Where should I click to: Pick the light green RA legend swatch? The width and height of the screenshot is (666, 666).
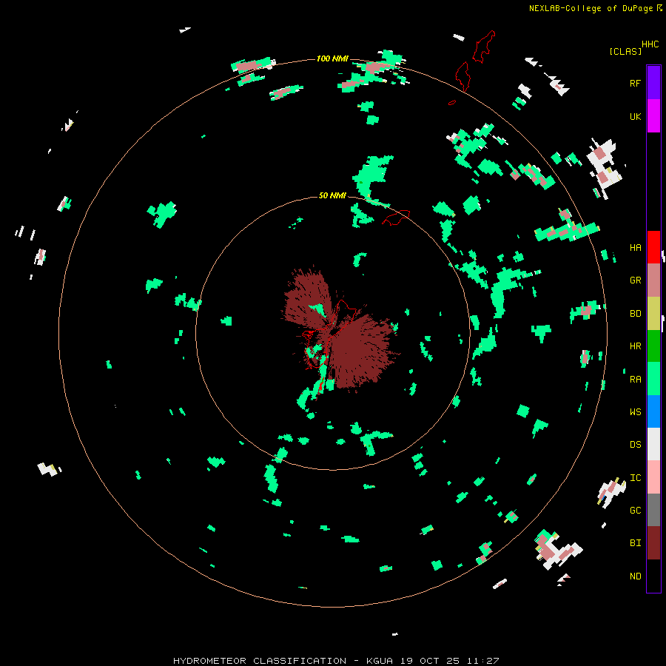[x=653, y=379]
